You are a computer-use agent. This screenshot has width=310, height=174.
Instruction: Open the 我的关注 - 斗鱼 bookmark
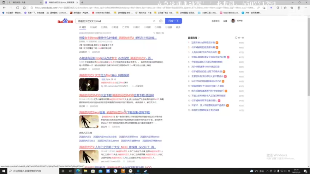pyautogui.click(x=143, y=13)
